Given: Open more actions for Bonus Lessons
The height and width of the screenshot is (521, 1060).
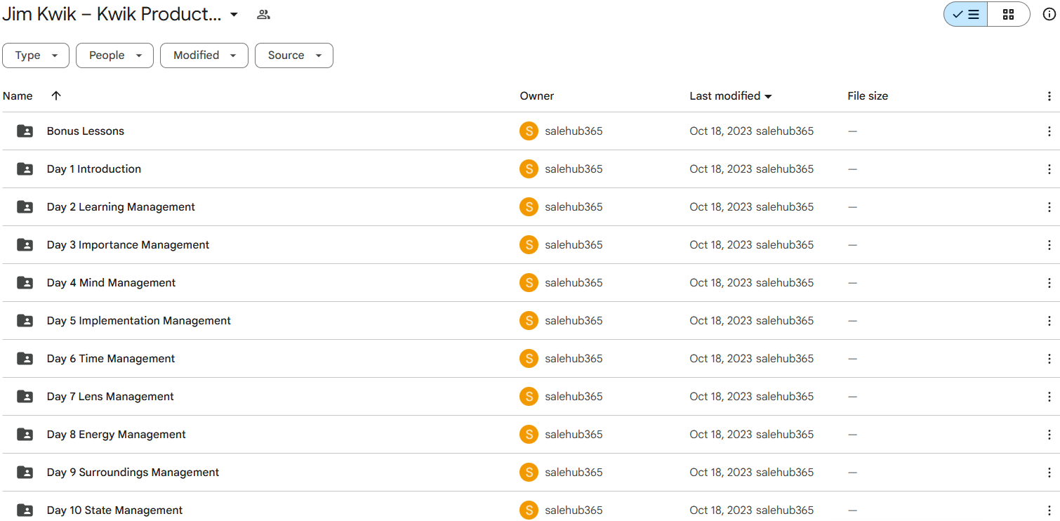Looking at the screenshot, I should click(x=1049, y=131).
